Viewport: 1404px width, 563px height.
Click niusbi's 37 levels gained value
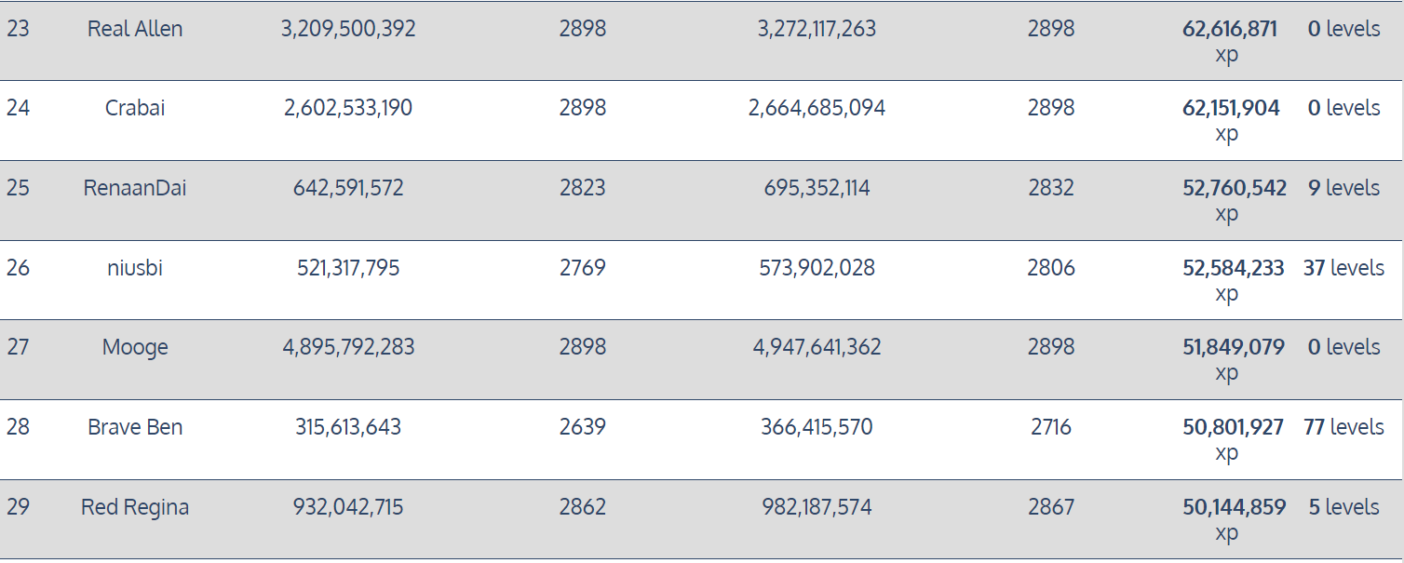pyautogui.click(x=1343, y=268)
